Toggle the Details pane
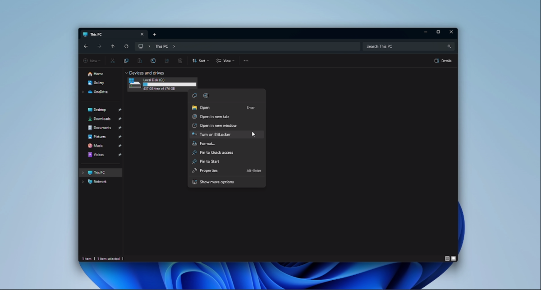Image resolution: width=541 pixels, height=290 pixels. [443, 61]
